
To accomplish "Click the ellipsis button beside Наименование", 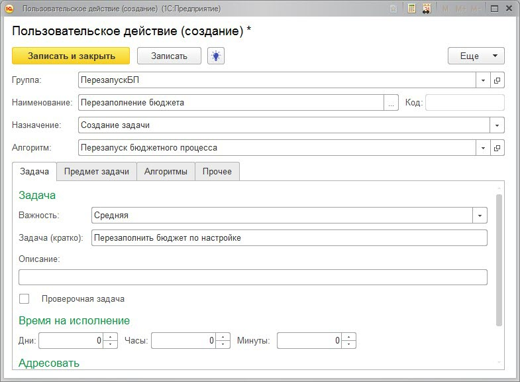I will (391, 103).
